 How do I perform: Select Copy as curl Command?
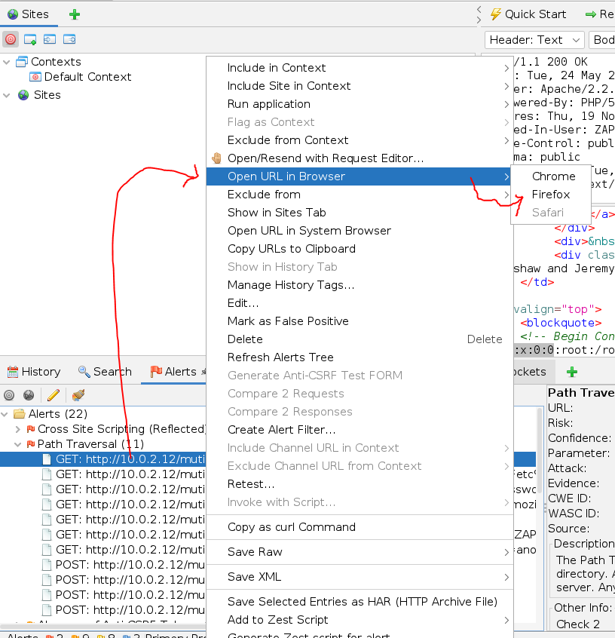point(360,527)
